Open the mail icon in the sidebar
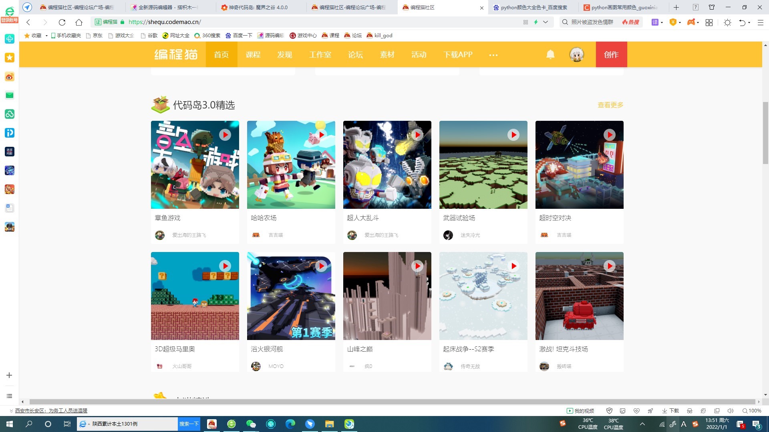Viewport: 769px width, 432px height. click(x=10, y=95)
